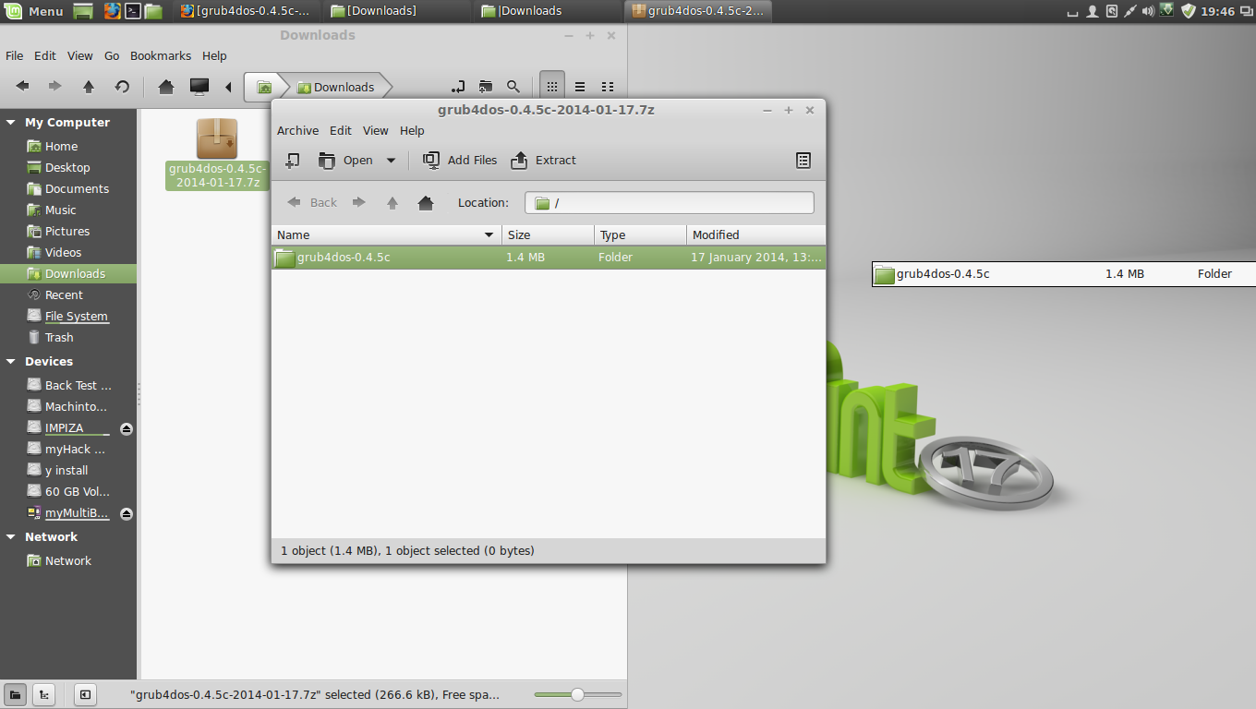1256x709 pixels.
Task: Open Computer via monitor toolbar icon
Action: pos(199,86)
